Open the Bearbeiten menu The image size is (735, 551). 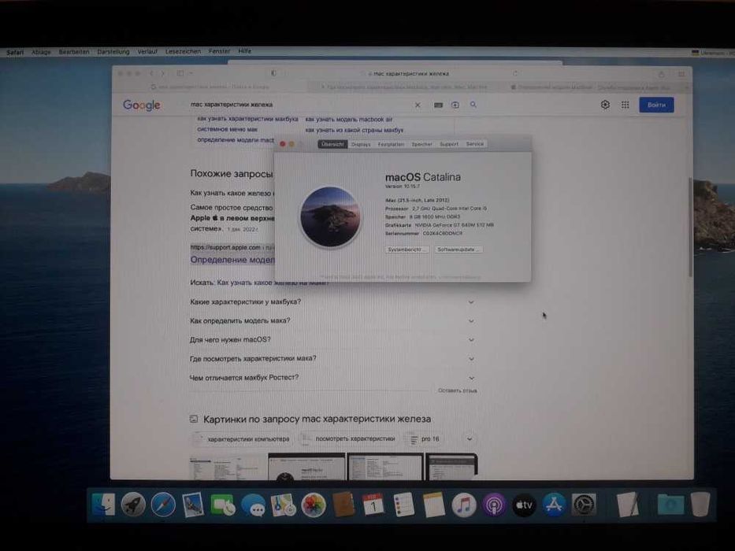pos(74,52)
